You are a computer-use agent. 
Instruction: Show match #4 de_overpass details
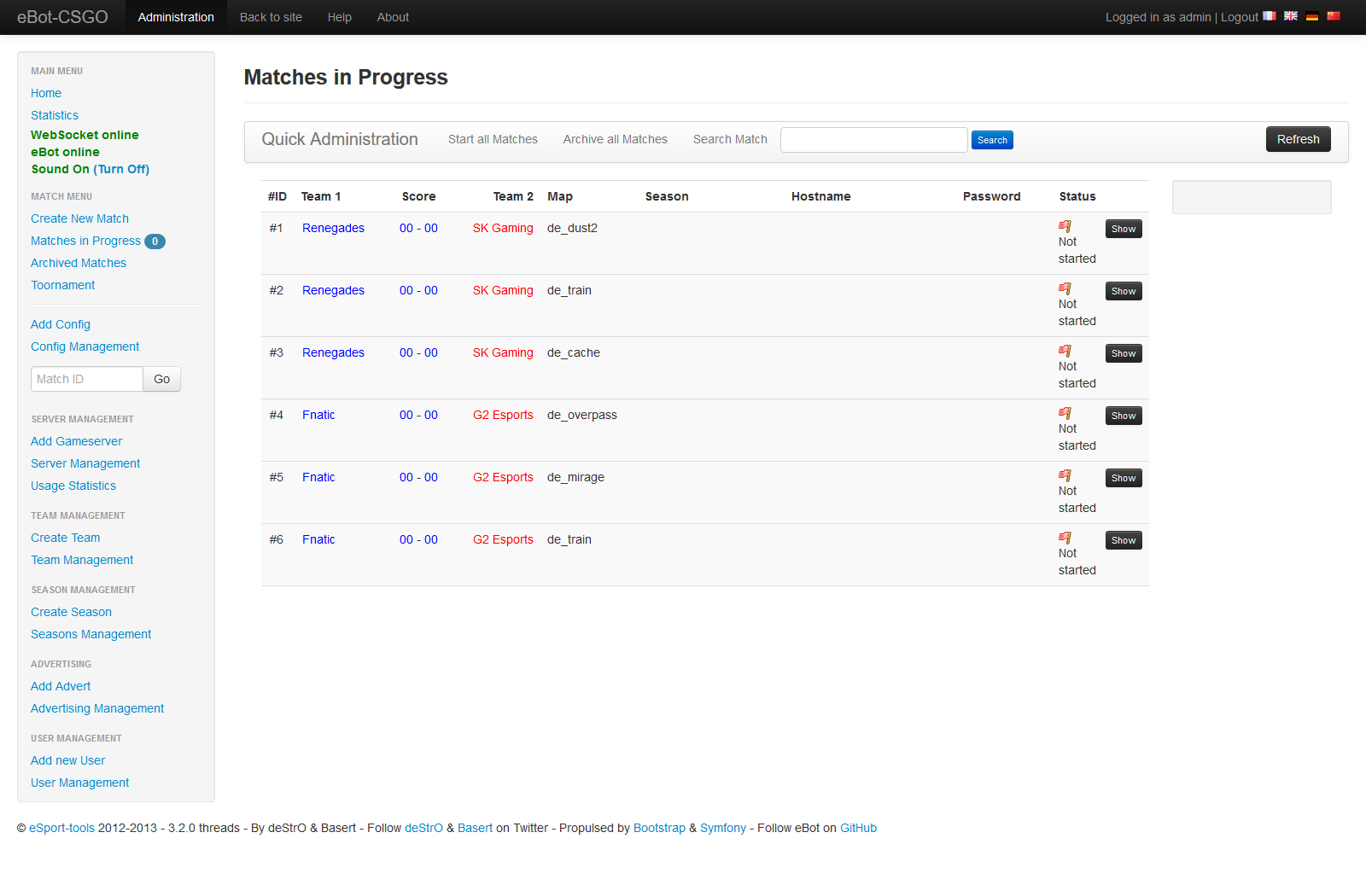(1124, 416)
